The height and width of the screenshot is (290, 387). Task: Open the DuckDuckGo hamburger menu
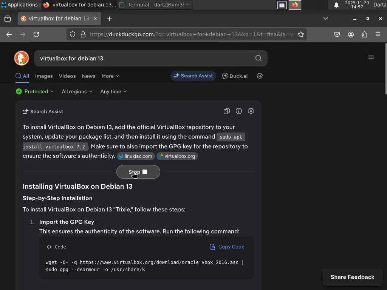(x=371, y=57)
